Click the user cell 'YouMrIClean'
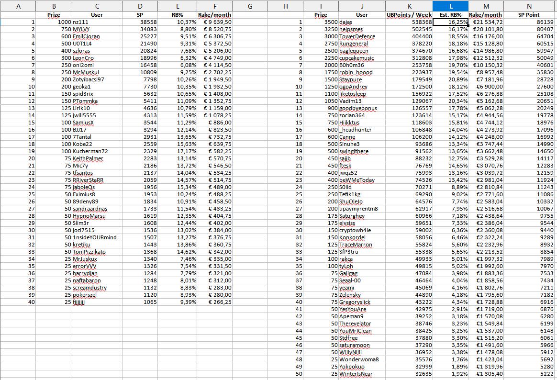 tap(362, 331)
